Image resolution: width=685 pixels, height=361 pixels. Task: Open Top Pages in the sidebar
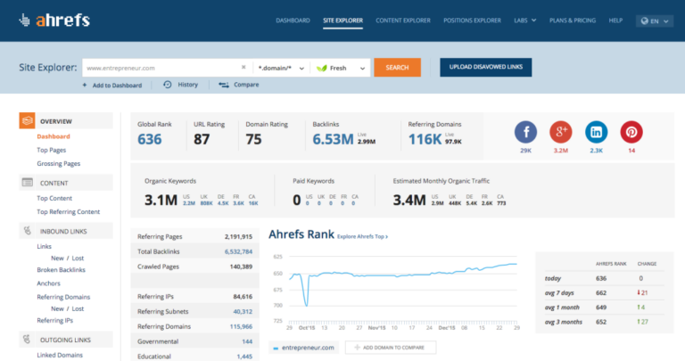[x=51, y=150]
